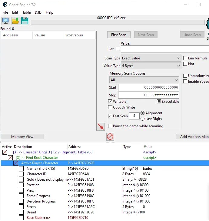Freeze the Fame Progress entry checkbox
Viewport: 209px width, 221px height.
tap(21, 196)
